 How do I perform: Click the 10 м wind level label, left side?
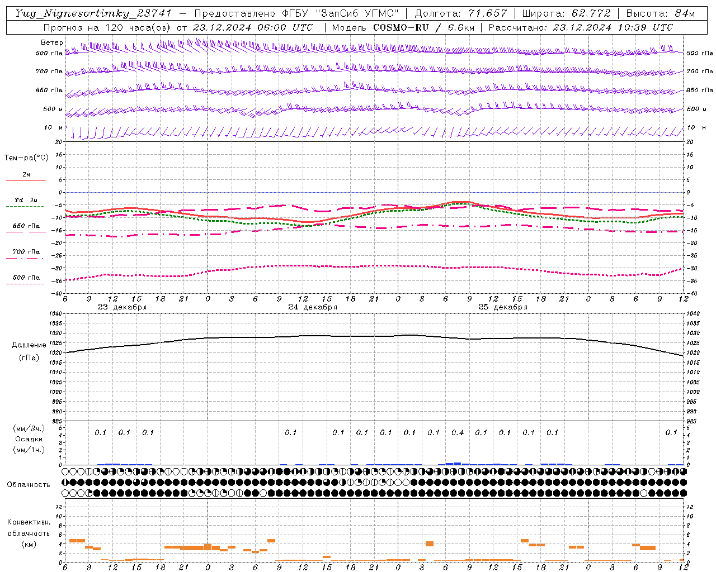[x=54, y=127]
